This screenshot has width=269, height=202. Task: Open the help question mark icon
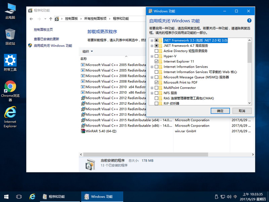click(249, 21)
